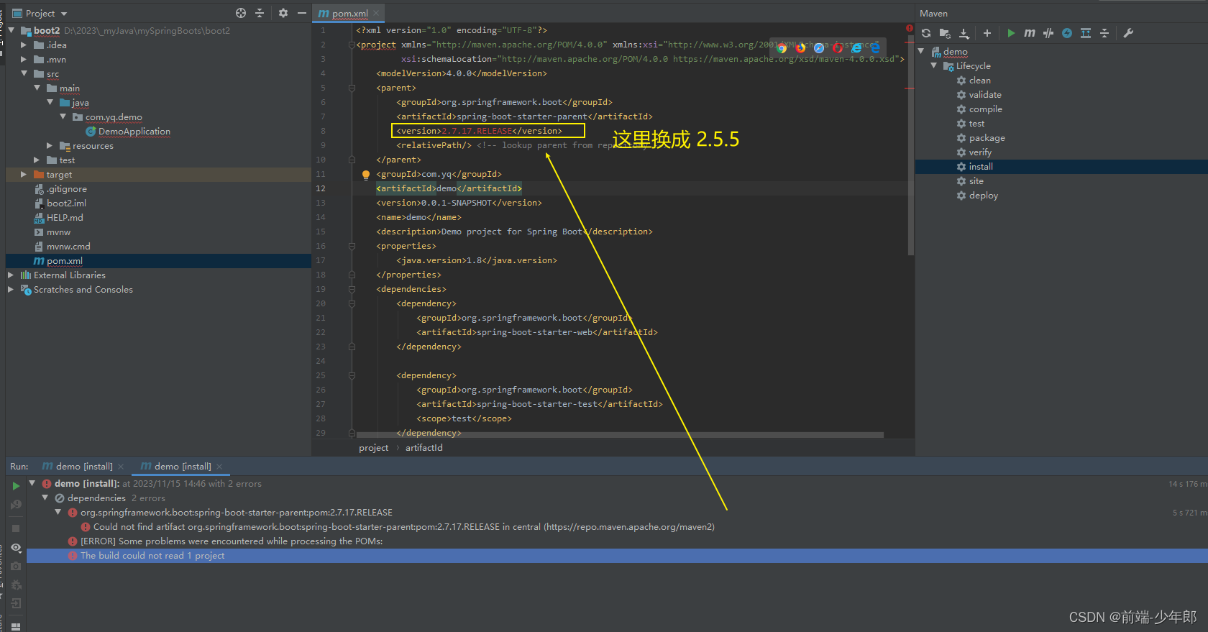Expand all nodes in Maven panel
This screenshot has height=632, width=1208.
pos(1086,33)
